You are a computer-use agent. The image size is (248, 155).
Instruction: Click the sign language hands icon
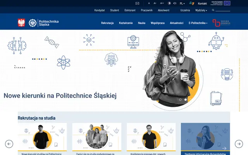[192, 3]
